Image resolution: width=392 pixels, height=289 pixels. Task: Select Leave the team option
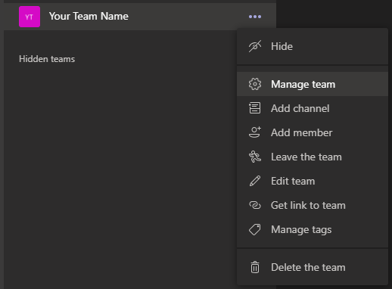313,157
